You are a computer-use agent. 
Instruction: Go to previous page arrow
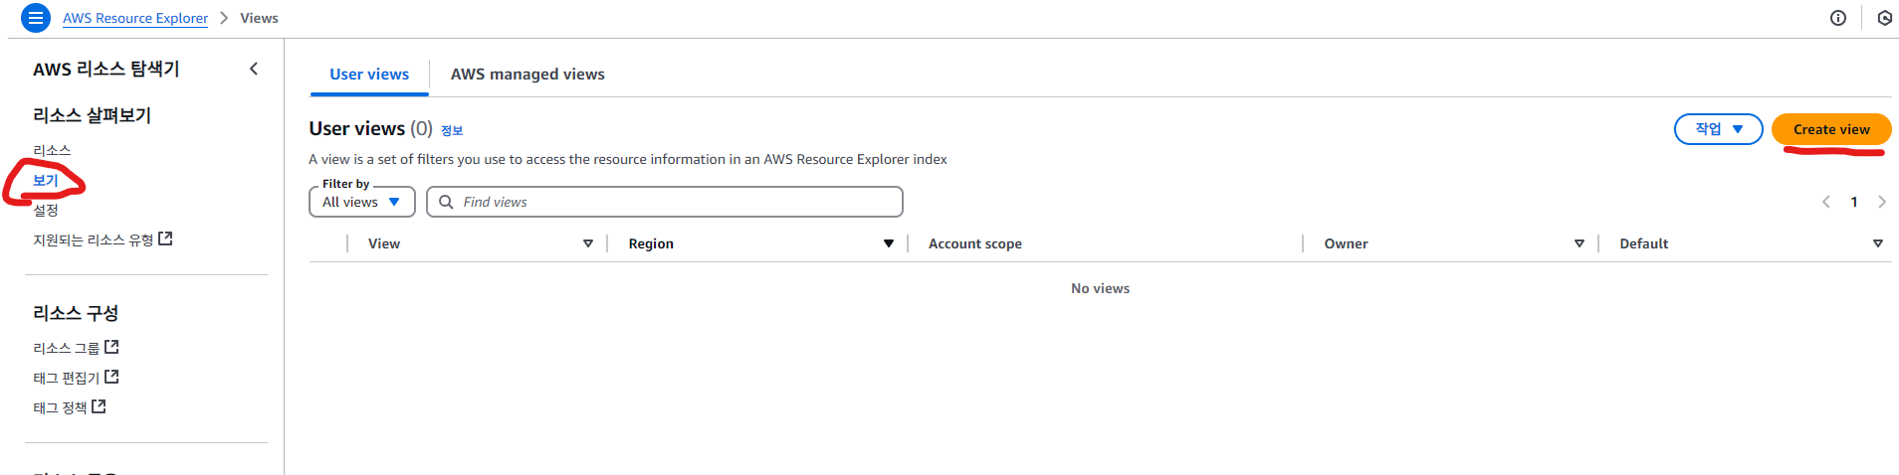[x=1826, y=202]
